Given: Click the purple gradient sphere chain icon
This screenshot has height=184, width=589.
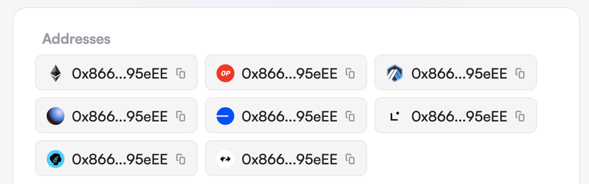Looking at the screenshot, I should click(56, 116).
